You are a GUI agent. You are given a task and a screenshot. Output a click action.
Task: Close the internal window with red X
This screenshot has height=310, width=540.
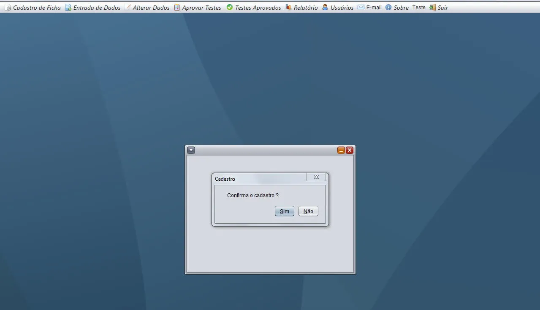pyautogui.click(x=350, y=150)
